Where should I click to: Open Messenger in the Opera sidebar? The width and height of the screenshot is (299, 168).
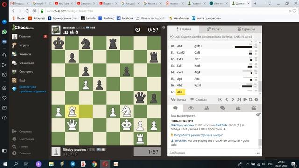coord(4,22)
